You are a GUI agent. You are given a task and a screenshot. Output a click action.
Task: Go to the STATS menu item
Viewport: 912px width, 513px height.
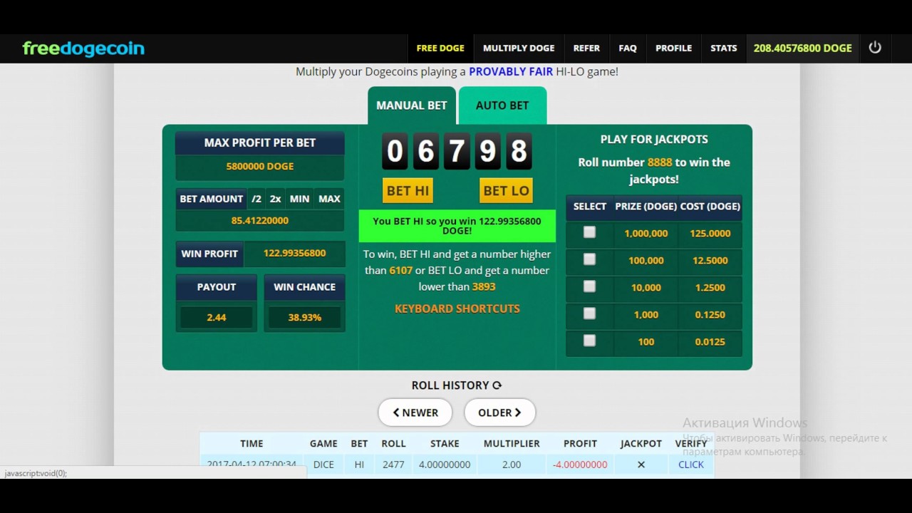pyautogui.click(x=723, y=48)
